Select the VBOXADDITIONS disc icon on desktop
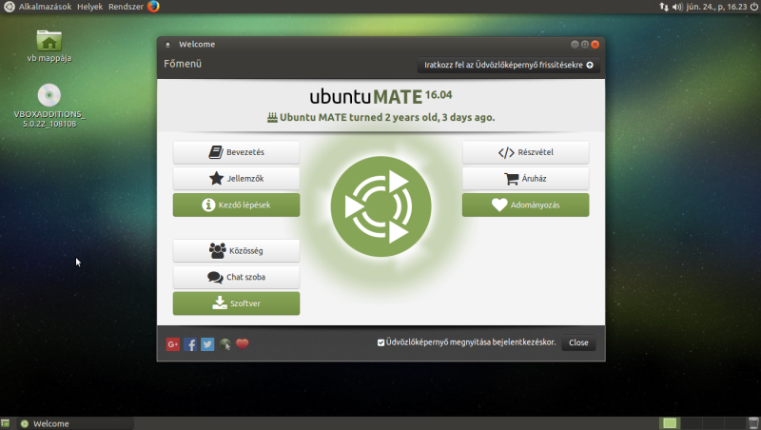This screenshot has height=430, width=761. (x=49, y=106)
